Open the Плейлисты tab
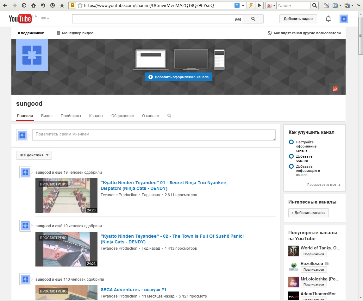 pyautogui.click(x=71, y=116)
